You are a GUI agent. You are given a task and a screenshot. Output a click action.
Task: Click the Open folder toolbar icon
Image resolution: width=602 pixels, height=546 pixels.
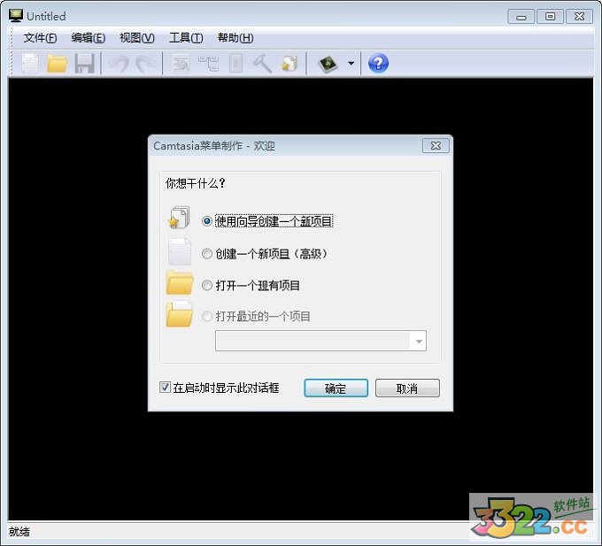point(57,64)
